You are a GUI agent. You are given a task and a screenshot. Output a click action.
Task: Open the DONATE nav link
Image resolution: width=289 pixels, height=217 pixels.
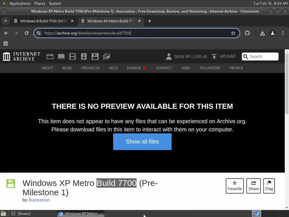136,68
